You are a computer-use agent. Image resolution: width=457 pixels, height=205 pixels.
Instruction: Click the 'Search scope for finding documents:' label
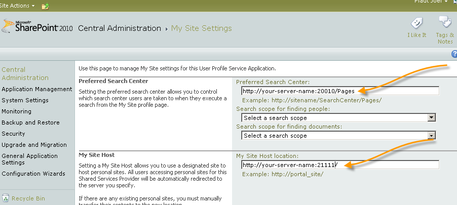tap(289, 127)
